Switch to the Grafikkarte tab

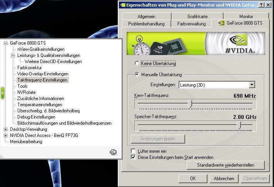197,17
